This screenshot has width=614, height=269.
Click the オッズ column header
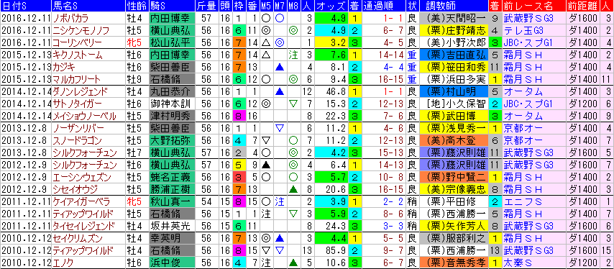[x=331, y=6]
